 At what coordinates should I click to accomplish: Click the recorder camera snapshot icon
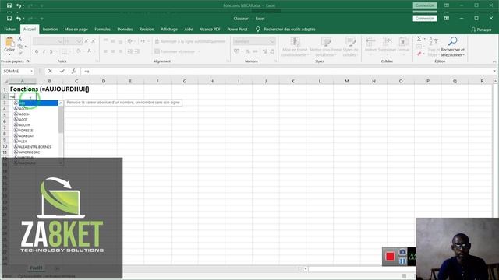tap(402, 252)
